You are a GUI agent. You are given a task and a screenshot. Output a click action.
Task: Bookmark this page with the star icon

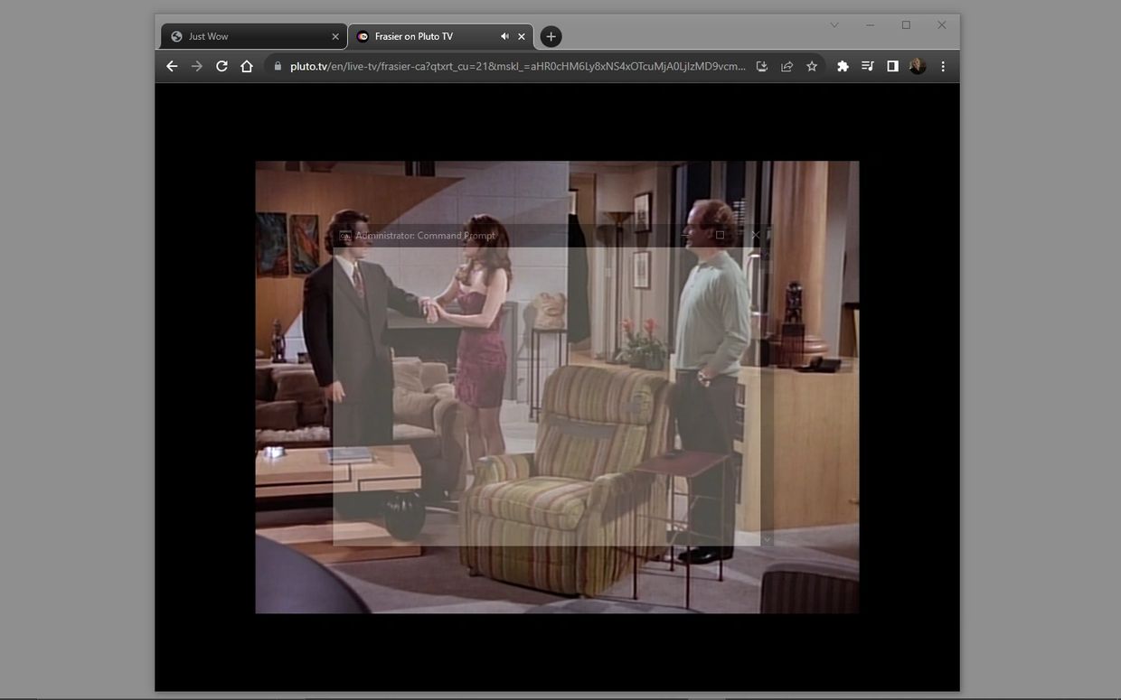click(x=812, y=66)
